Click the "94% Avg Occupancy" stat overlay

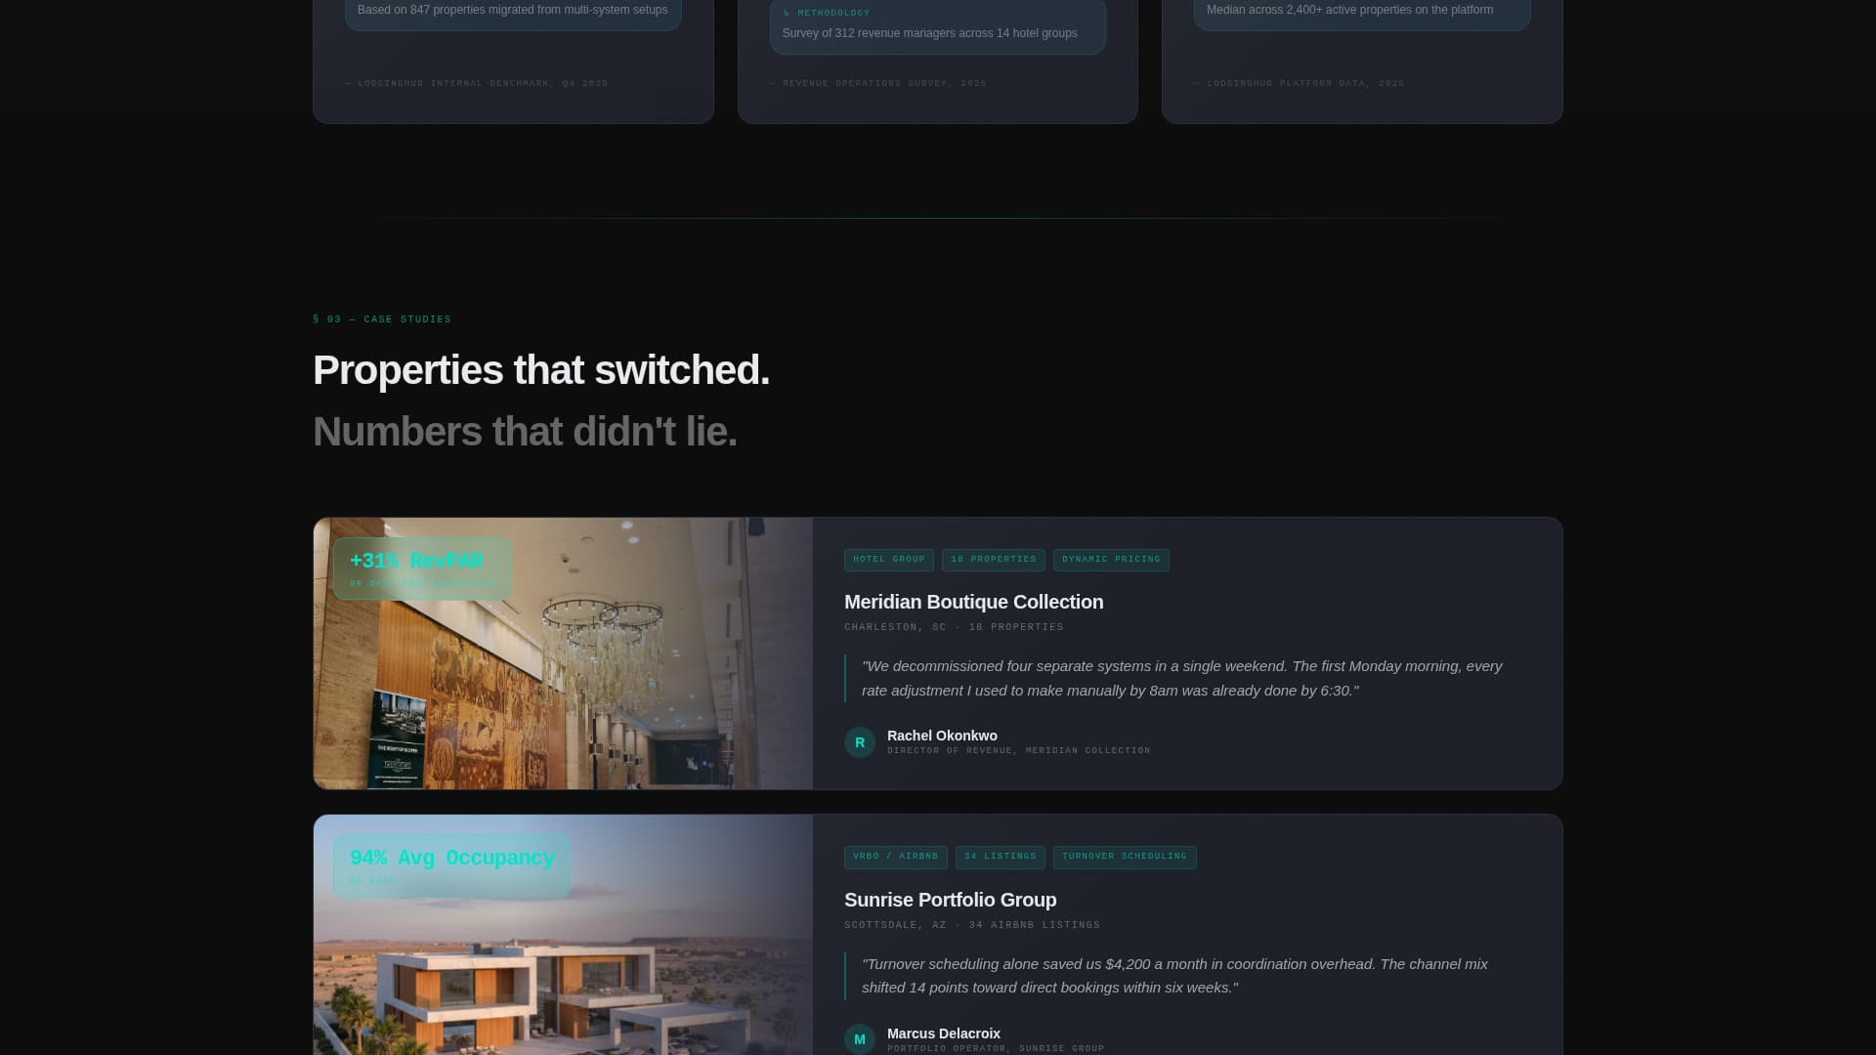(451, 865)
